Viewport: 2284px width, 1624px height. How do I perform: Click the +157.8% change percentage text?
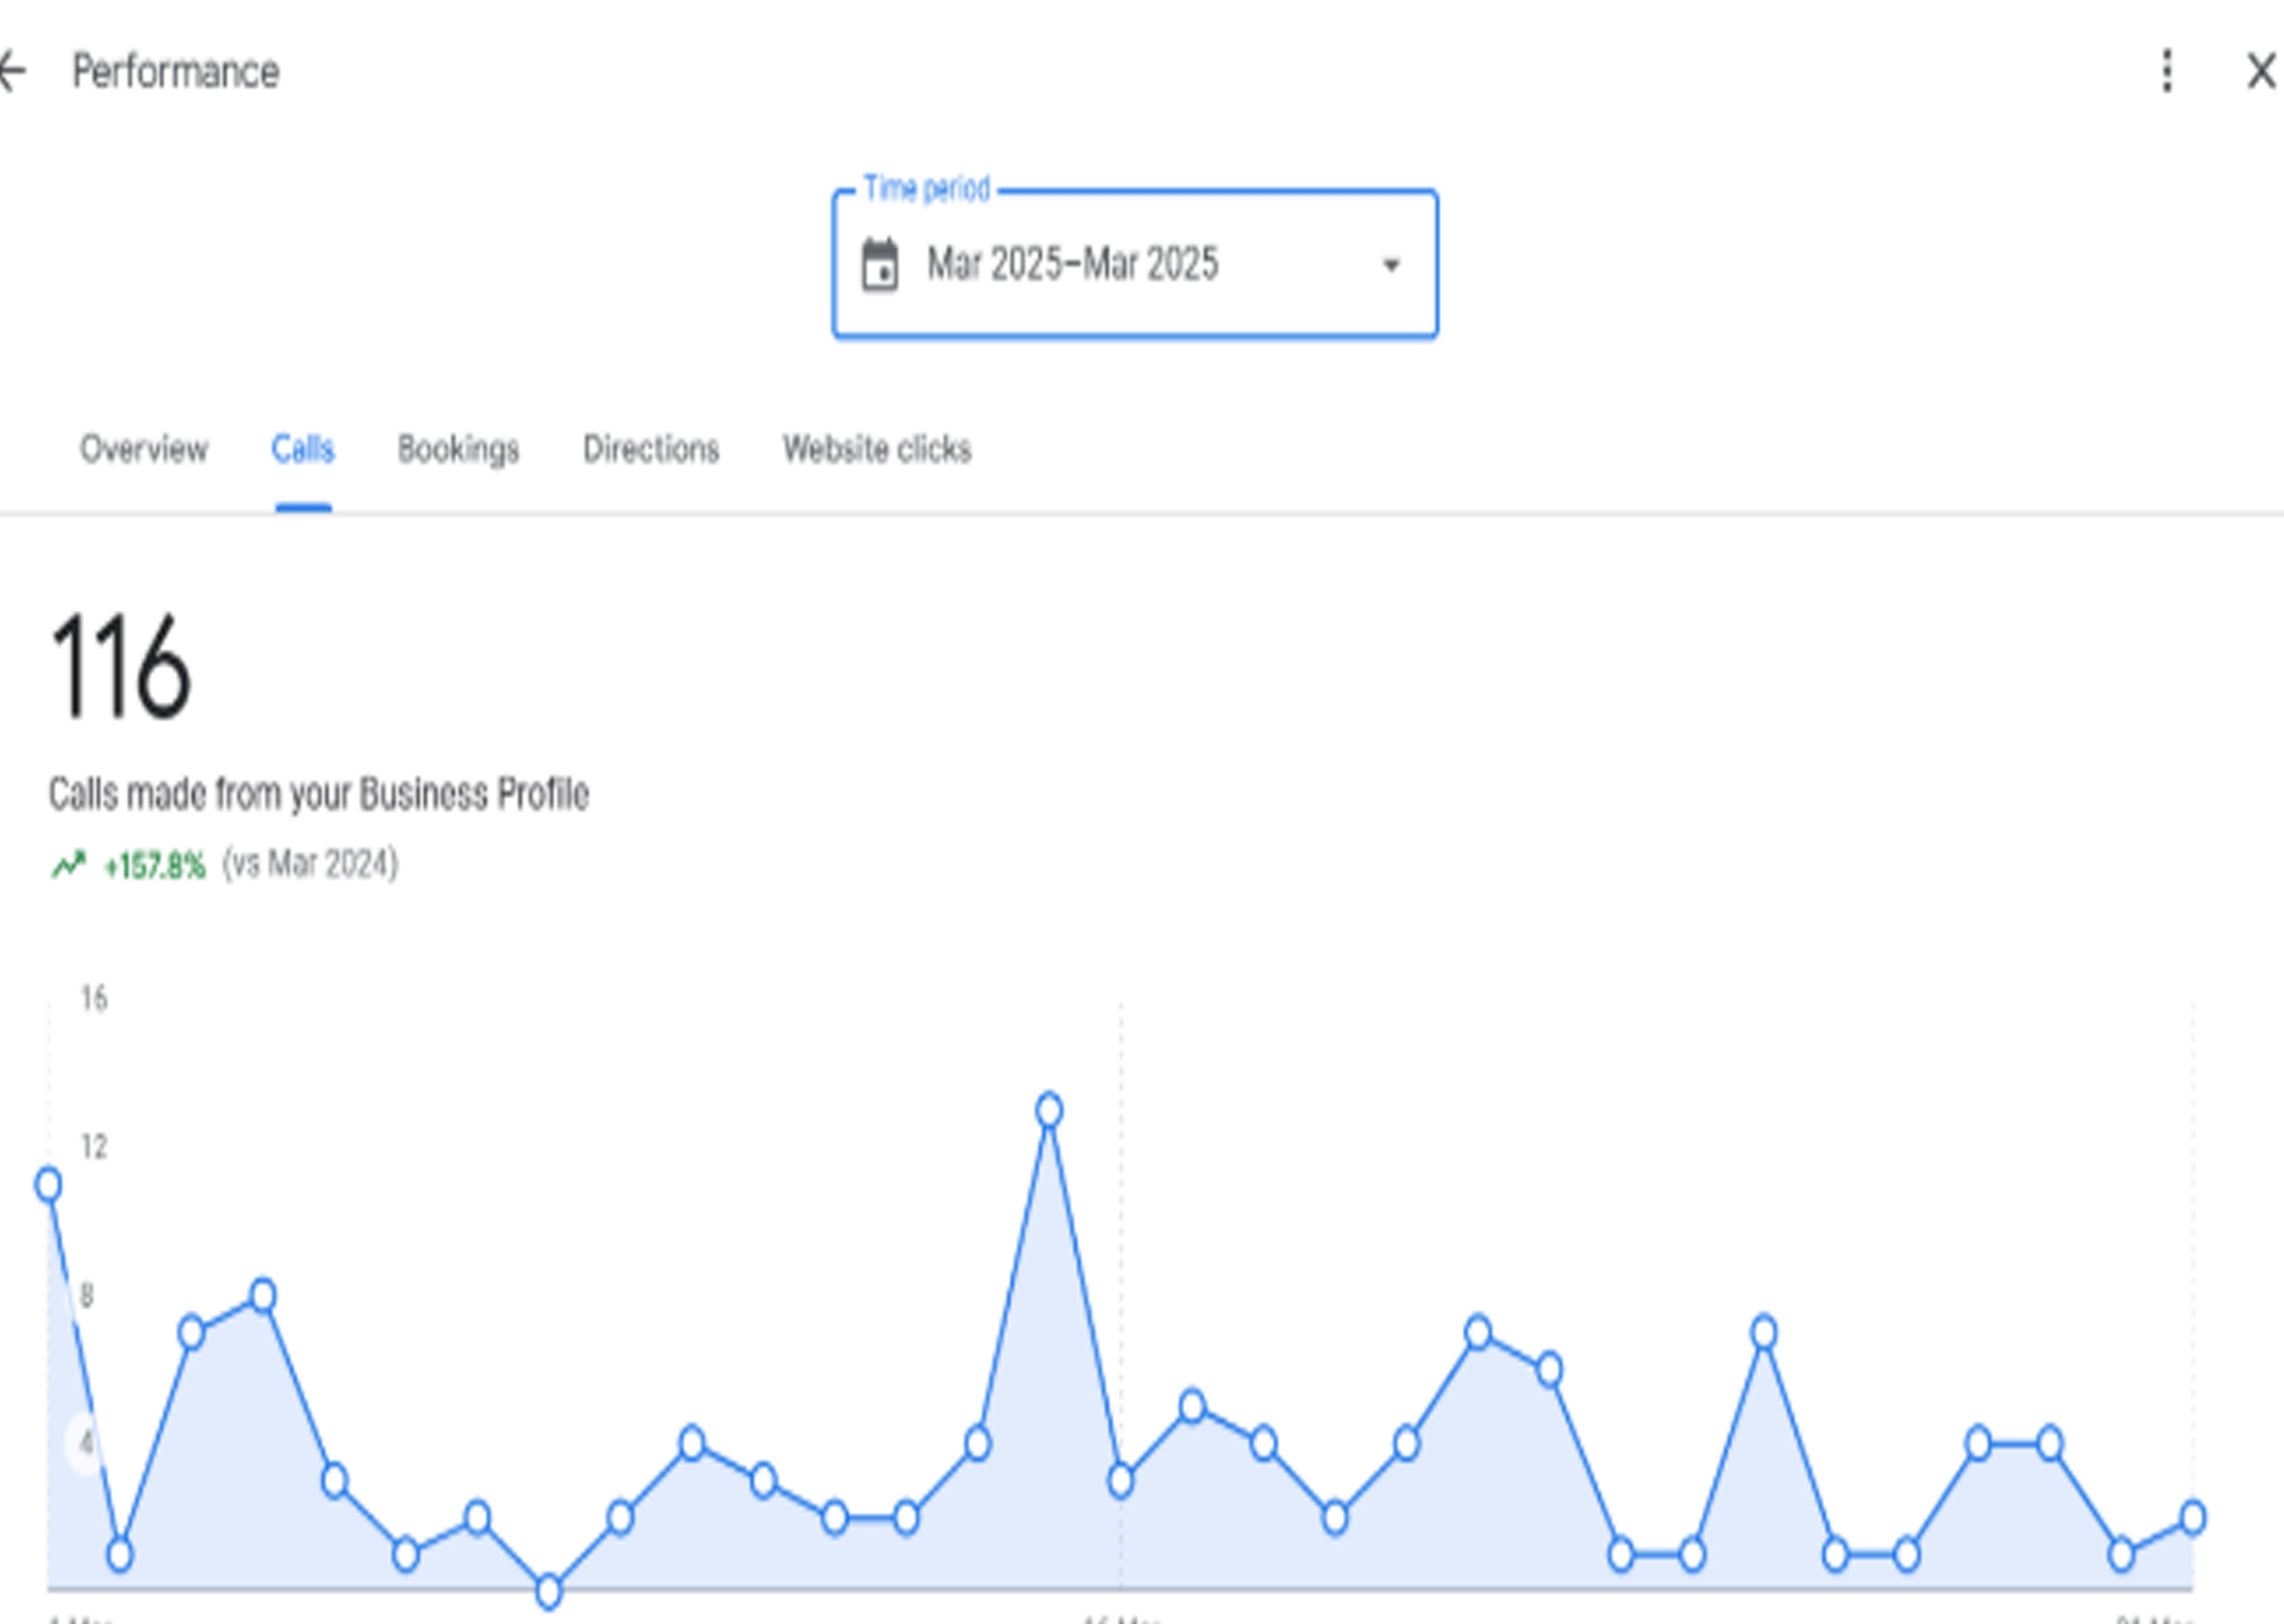pyautogui.click(x=154, y=865)
